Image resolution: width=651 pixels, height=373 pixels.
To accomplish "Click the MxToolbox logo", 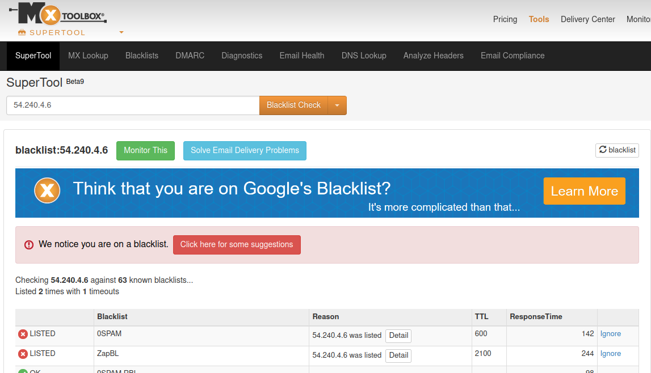I will 58,14.
